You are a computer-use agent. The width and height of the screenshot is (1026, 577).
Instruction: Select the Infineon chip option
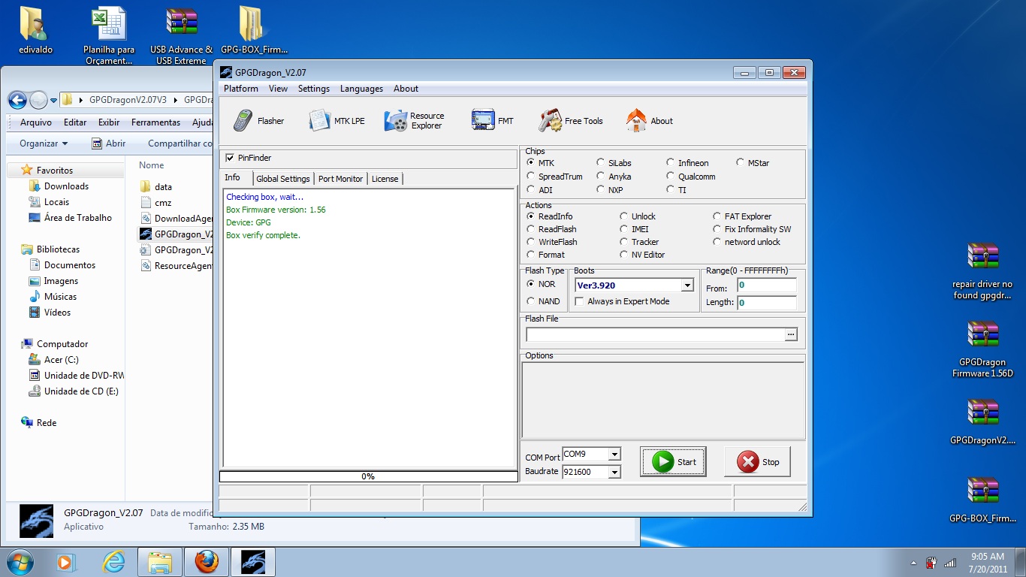click(x=671, y=163)
